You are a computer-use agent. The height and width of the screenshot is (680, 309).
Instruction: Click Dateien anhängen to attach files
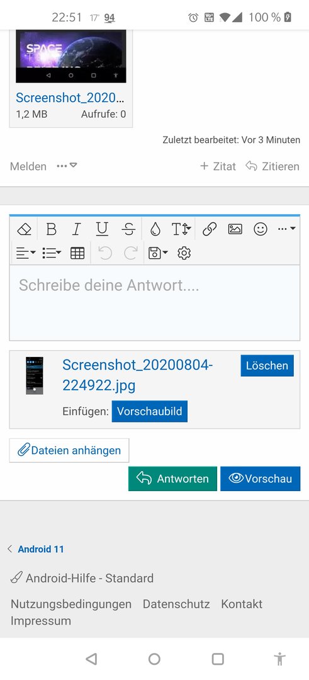[x=69, y=450]
